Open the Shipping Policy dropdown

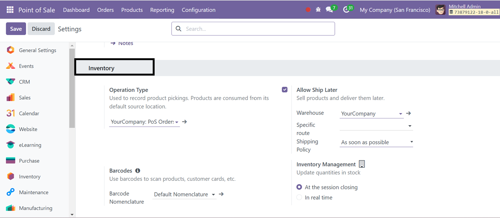tap(376, 142)
